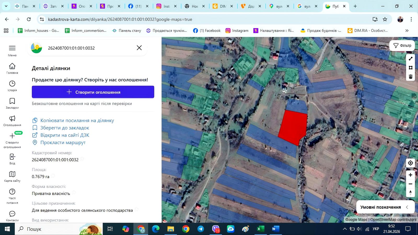Viewport: 418px width, 235px height.
Task: Click Відкрити на сайті ДЗК link
Action: (x=65, y=135)
